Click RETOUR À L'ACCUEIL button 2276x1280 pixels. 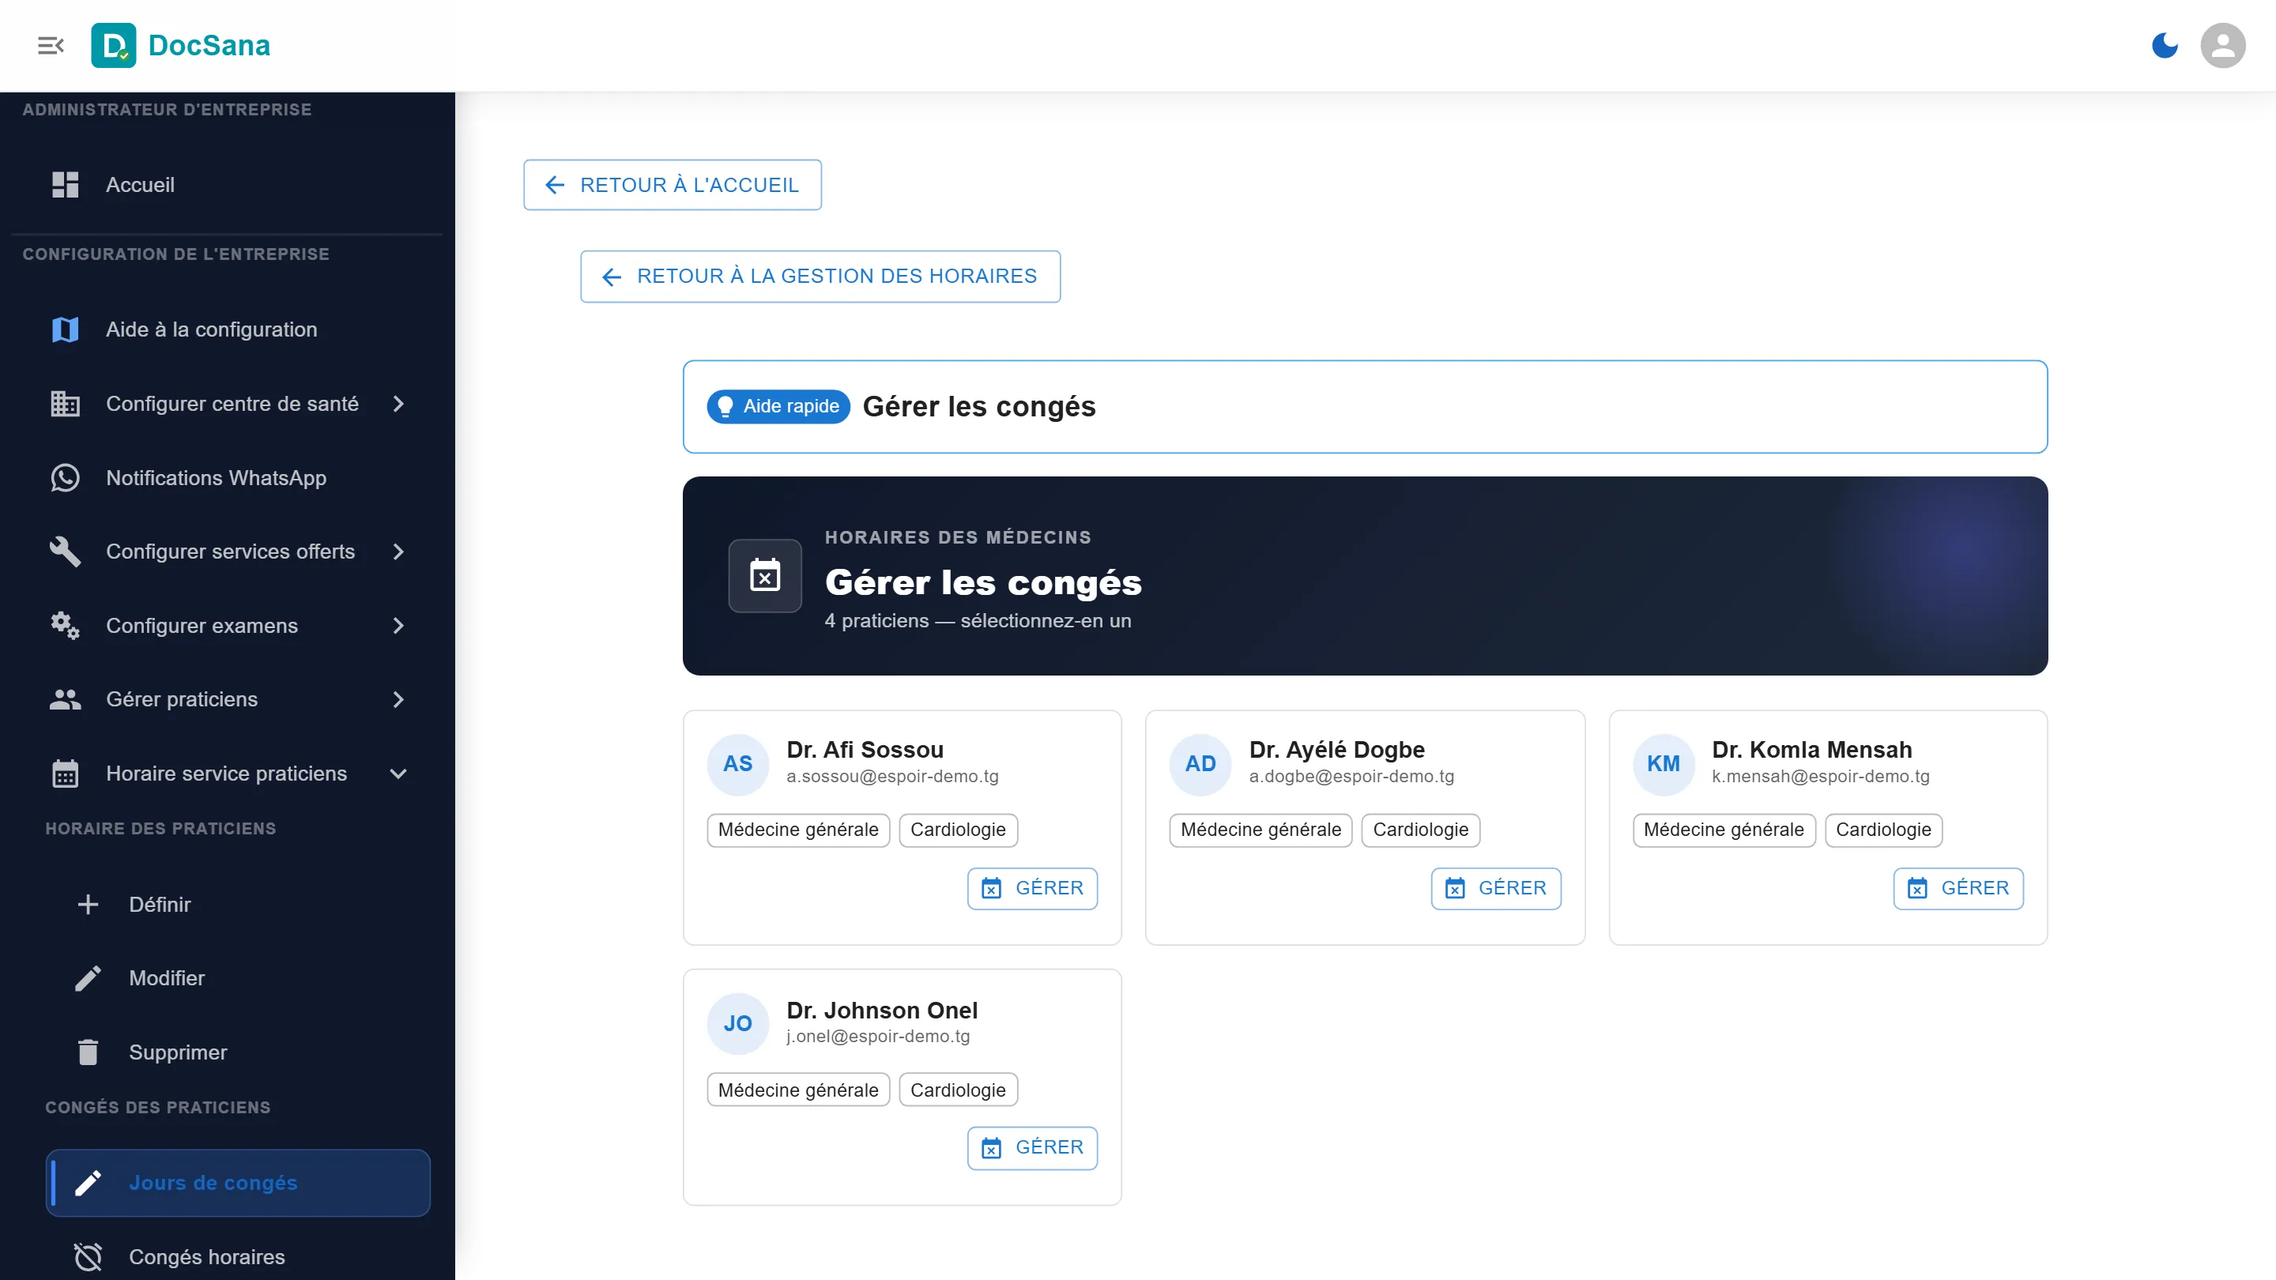[x=673, y=185]
